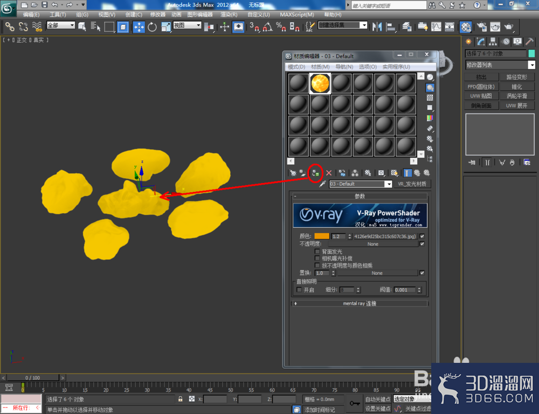This screenshot has height=414, width=539.
Task: Click the 阀值 0.001 input field
Action: coord(405,290)
